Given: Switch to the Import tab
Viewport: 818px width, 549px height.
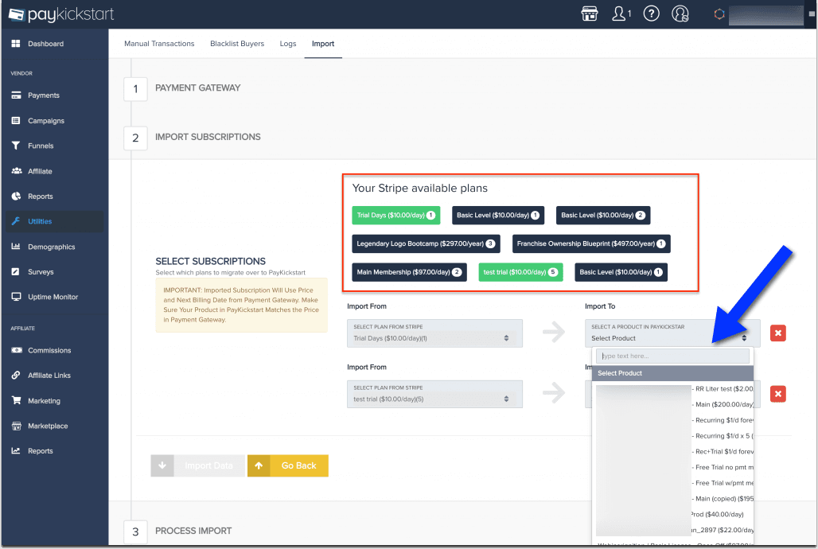Looking at the screenshot, I should coord(323,43).
